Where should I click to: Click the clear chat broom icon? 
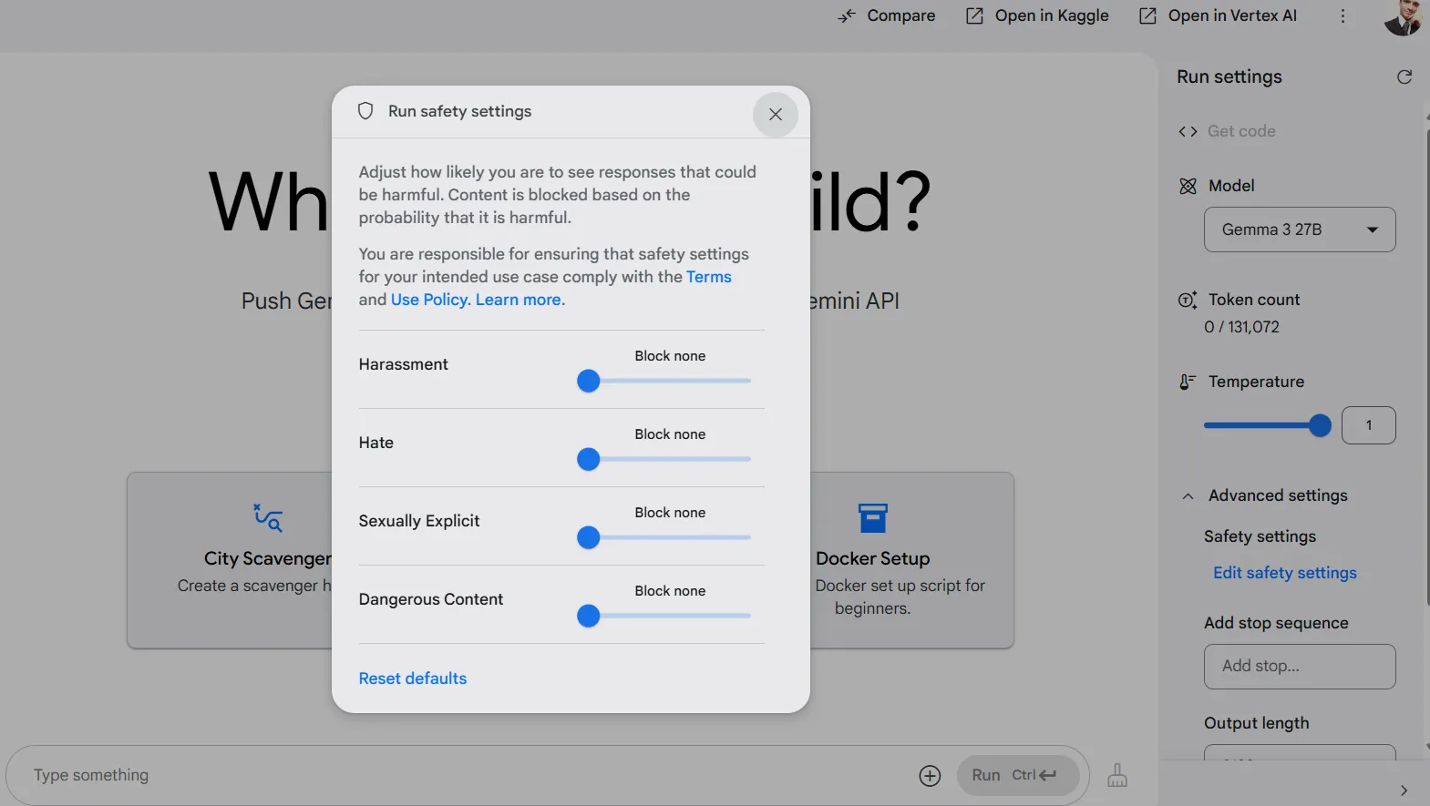tap(1116, 775)
